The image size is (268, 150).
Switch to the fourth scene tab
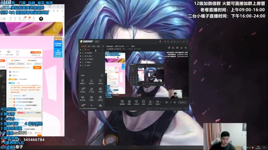[x=98, y=46]
